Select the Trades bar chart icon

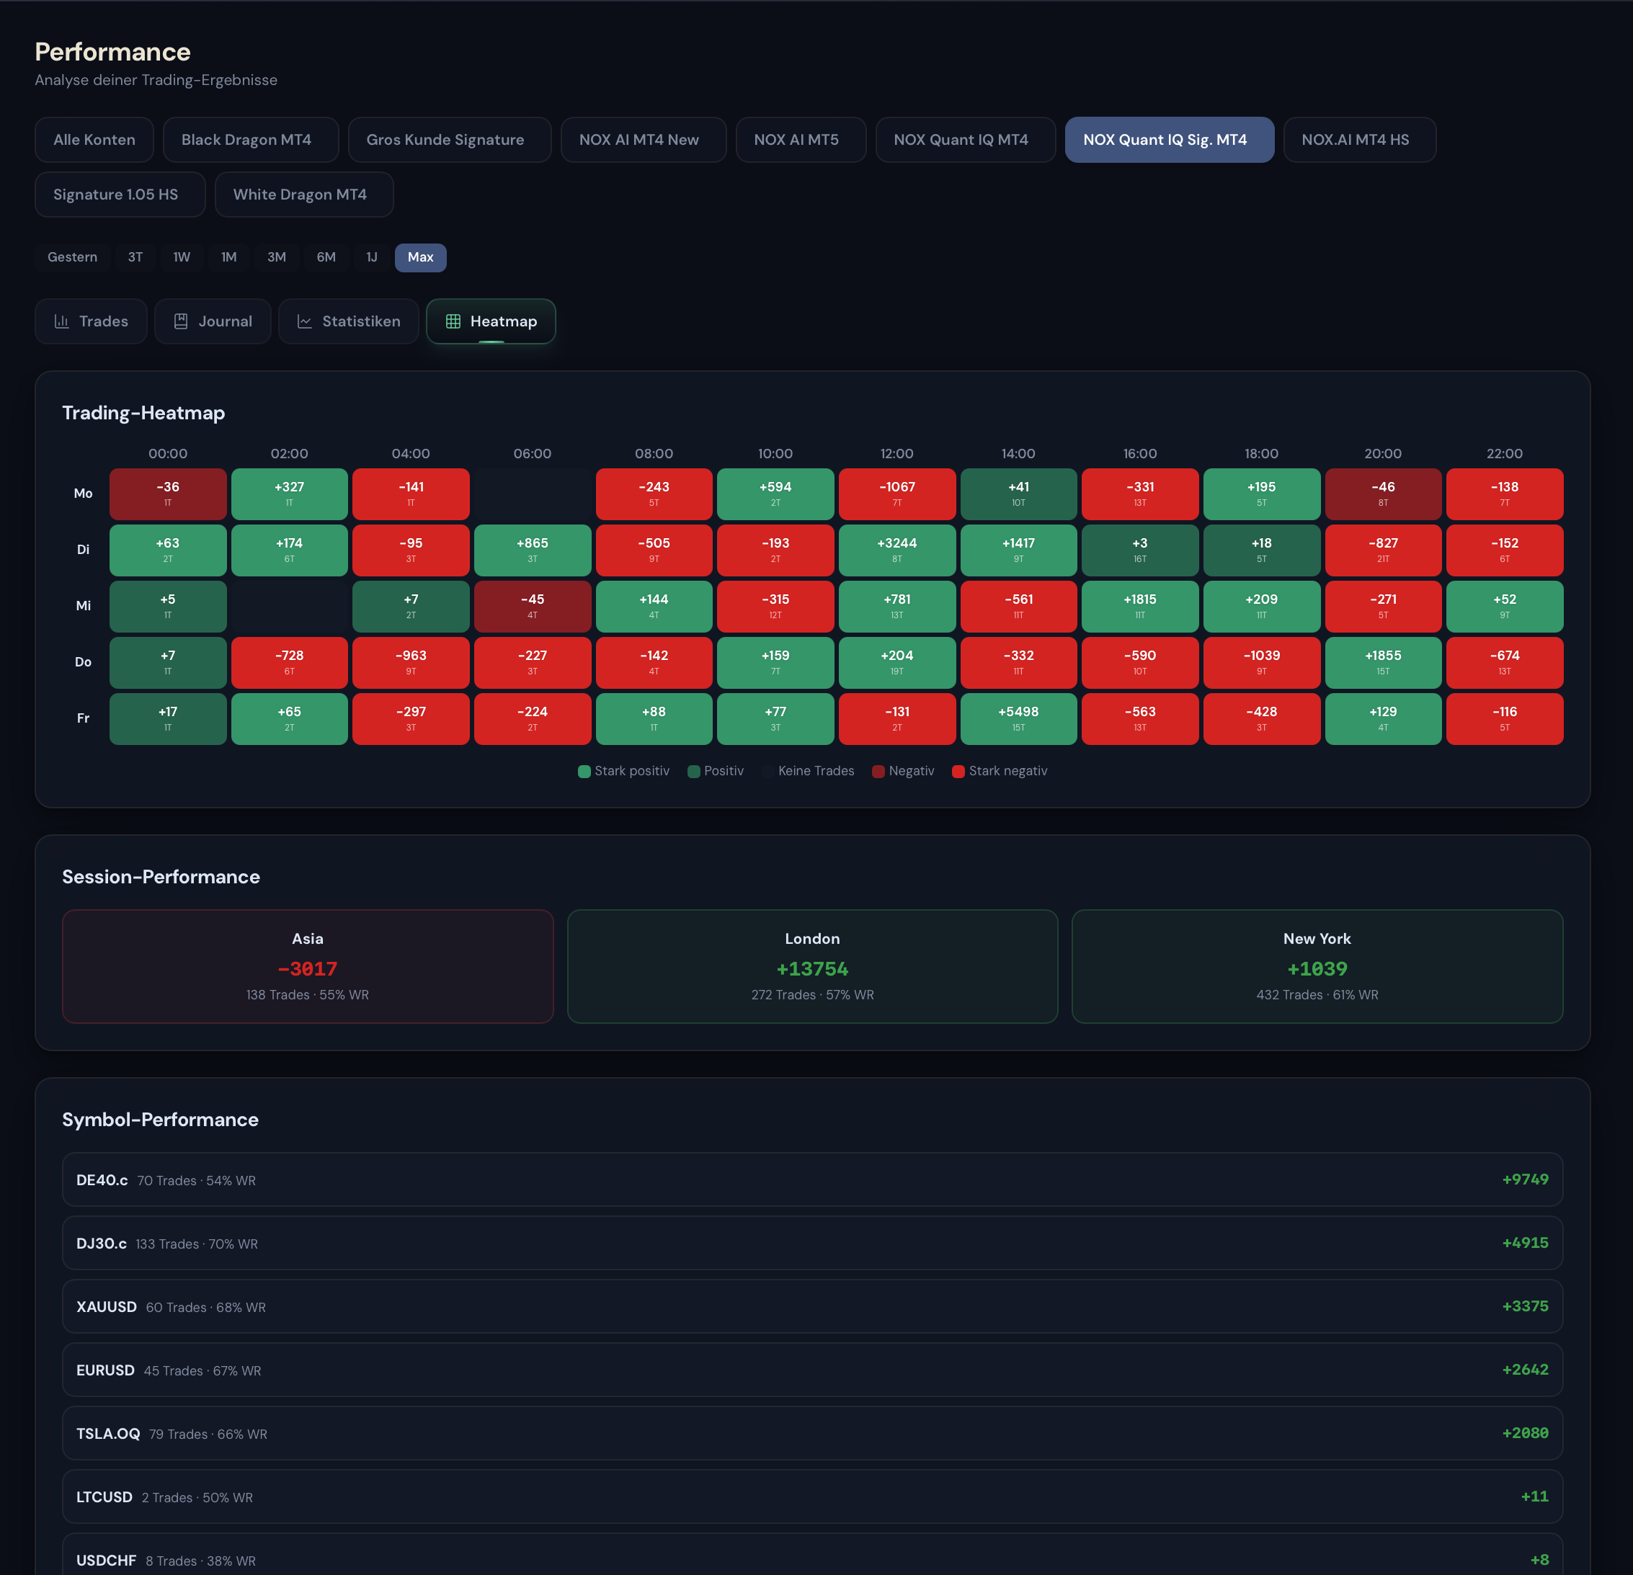point(63,321)
